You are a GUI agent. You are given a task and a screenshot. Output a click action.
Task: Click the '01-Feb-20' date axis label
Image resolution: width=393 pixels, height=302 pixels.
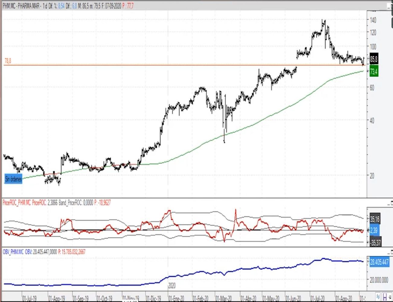click(201, 299)
